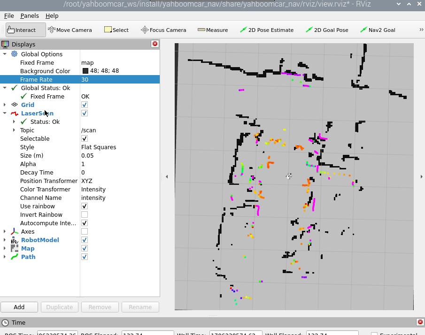
Task: Toggle the Map display checkbox
Action: (x=84, y=248)
